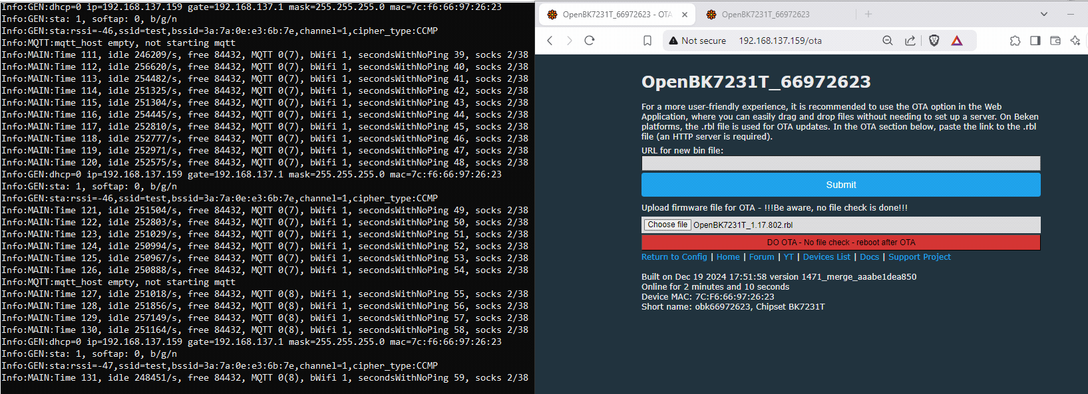Open the Devices List link
Image resolution: width=1088 pixels, height=394 pixels.
click(826, 256)
